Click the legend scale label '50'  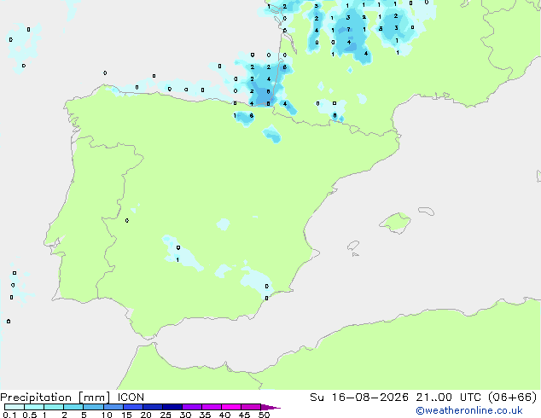(264, 415)
